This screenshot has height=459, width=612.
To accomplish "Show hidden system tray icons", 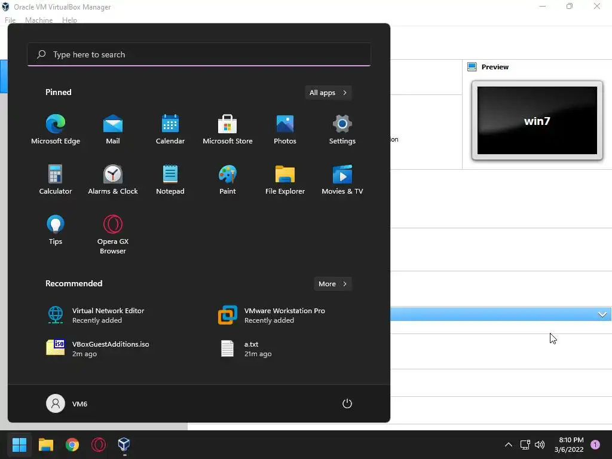I will pos(508,445).
